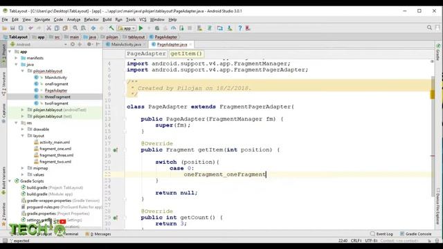Click the SDK Manager download icon

230,28
